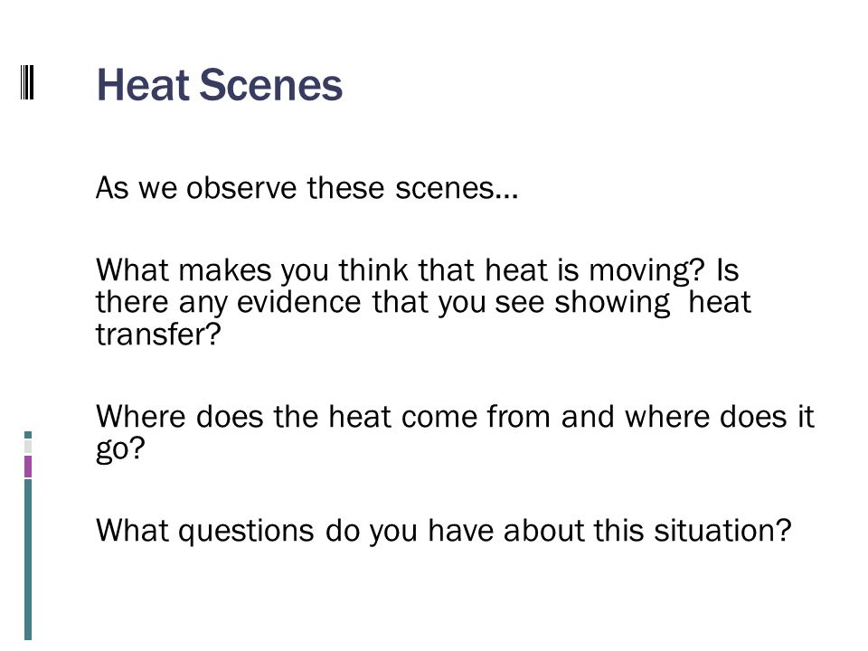Click the small teal square atop the side bar
The image size is (868, 651).
click(x=28, y=435)
